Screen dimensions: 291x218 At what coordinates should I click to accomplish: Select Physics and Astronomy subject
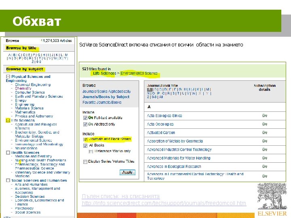(34, 116)
